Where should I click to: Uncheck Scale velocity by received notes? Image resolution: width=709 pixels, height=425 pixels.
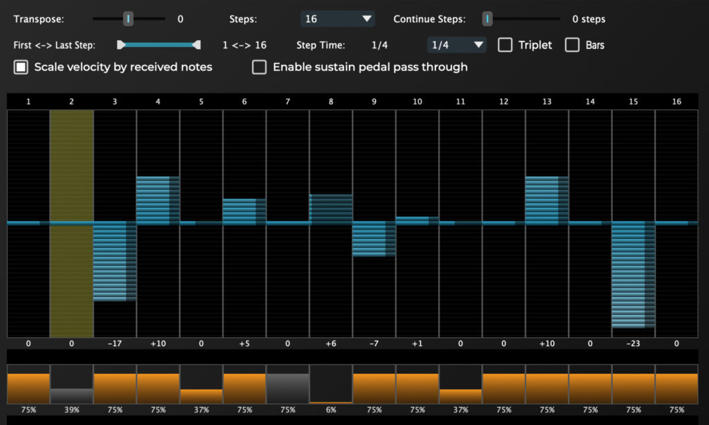coord(21,67)
